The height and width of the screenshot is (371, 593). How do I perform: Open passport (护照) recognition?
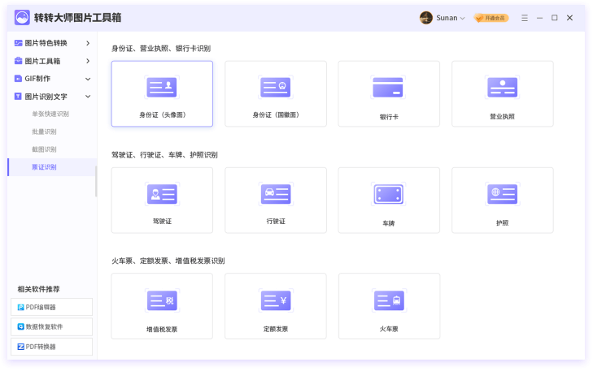pos(502,194)
